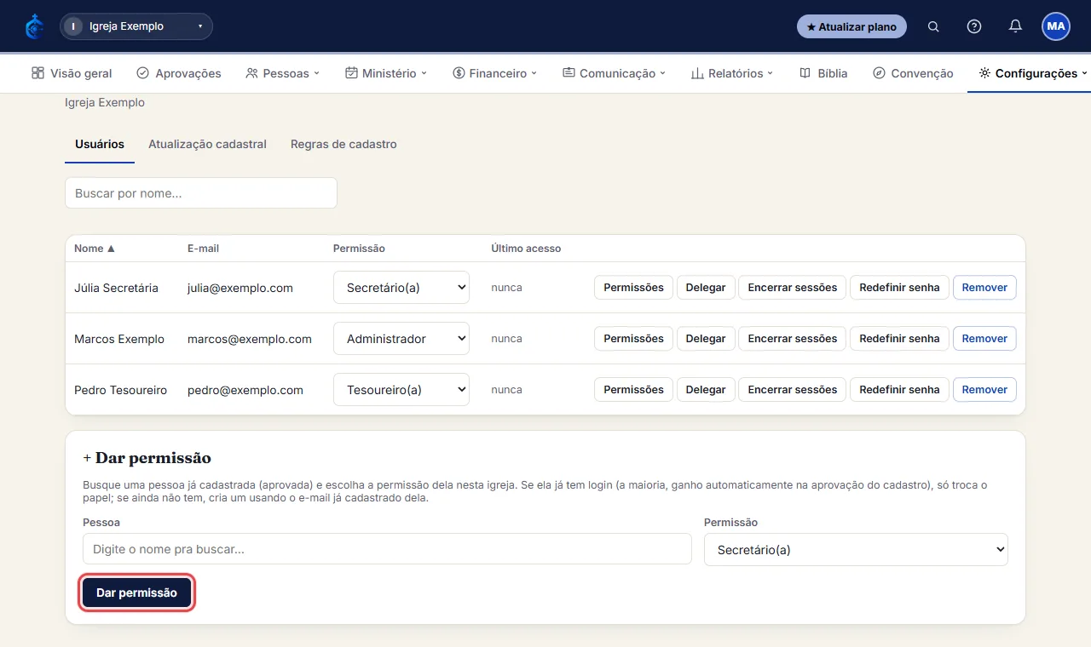This screenshot has height=647, width=1091.
Task: Open the Permissão dropdown in Dar permissão
Action: (856, 550)
